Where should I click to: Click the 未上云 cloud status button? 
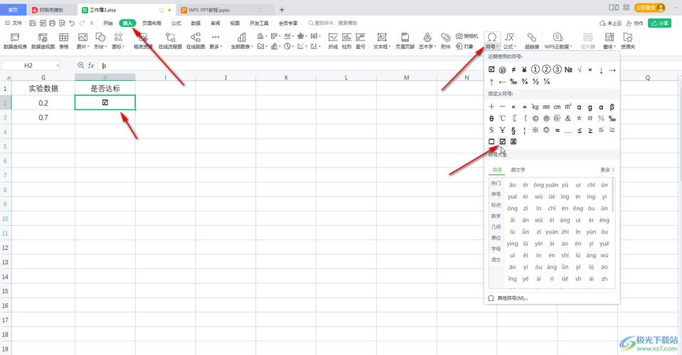click(x=611, y=23)
